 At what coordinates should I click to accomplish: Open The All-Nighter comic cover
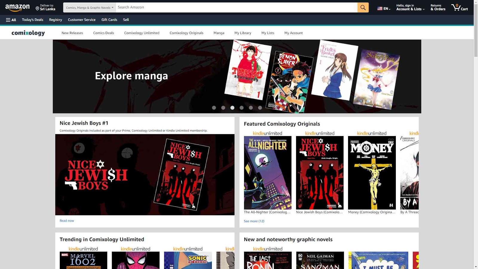267,172
